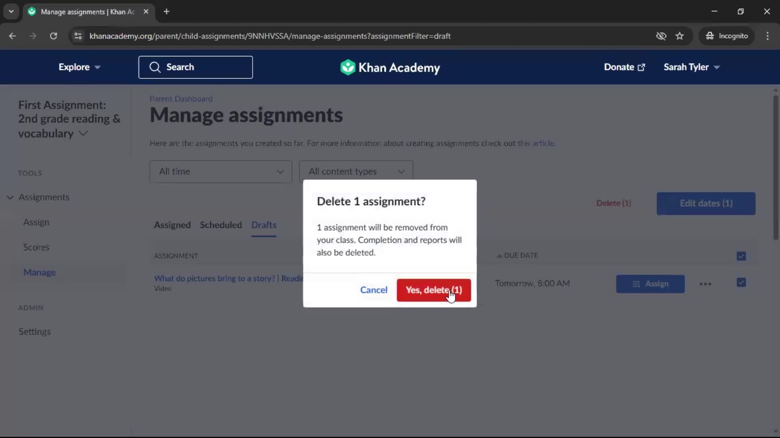Click the bookmark star icon
This screenshot has width=780, height=438.
click(680, 36)
